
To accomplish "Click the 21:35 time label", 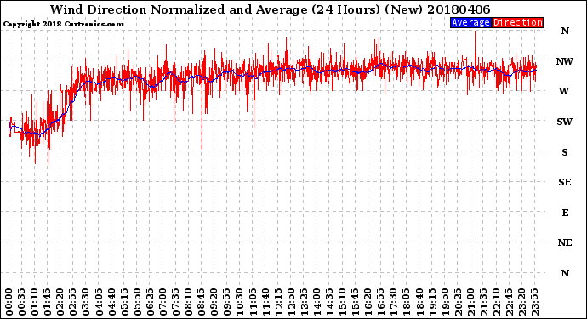I will point(483,302).
